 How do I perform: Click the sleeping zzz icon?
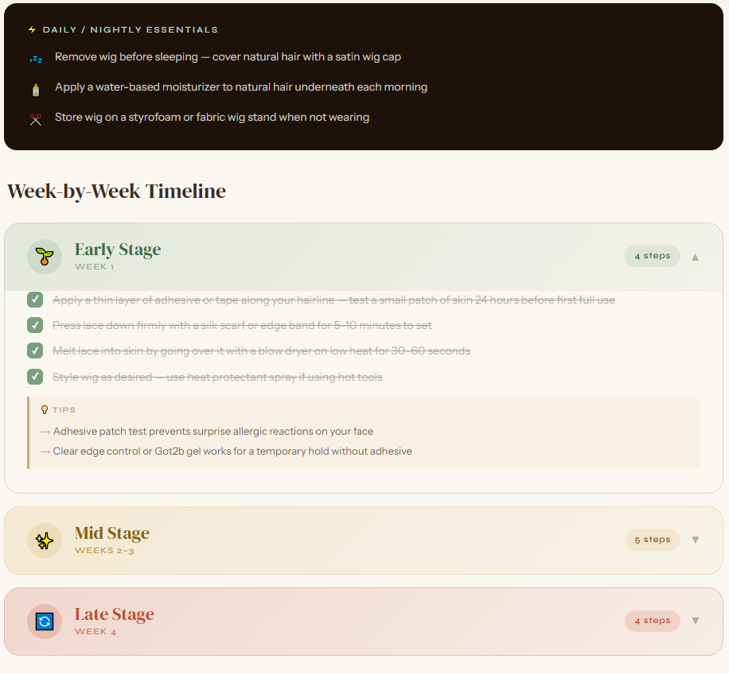[x=35, y=58]
